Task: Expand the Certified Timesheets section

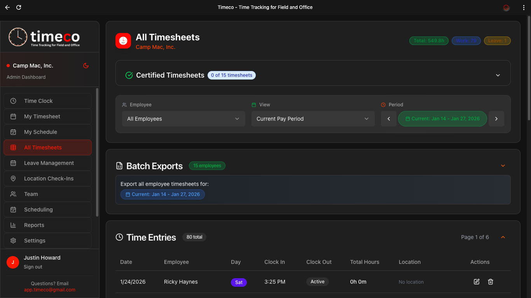Action: tap(498, 75)
